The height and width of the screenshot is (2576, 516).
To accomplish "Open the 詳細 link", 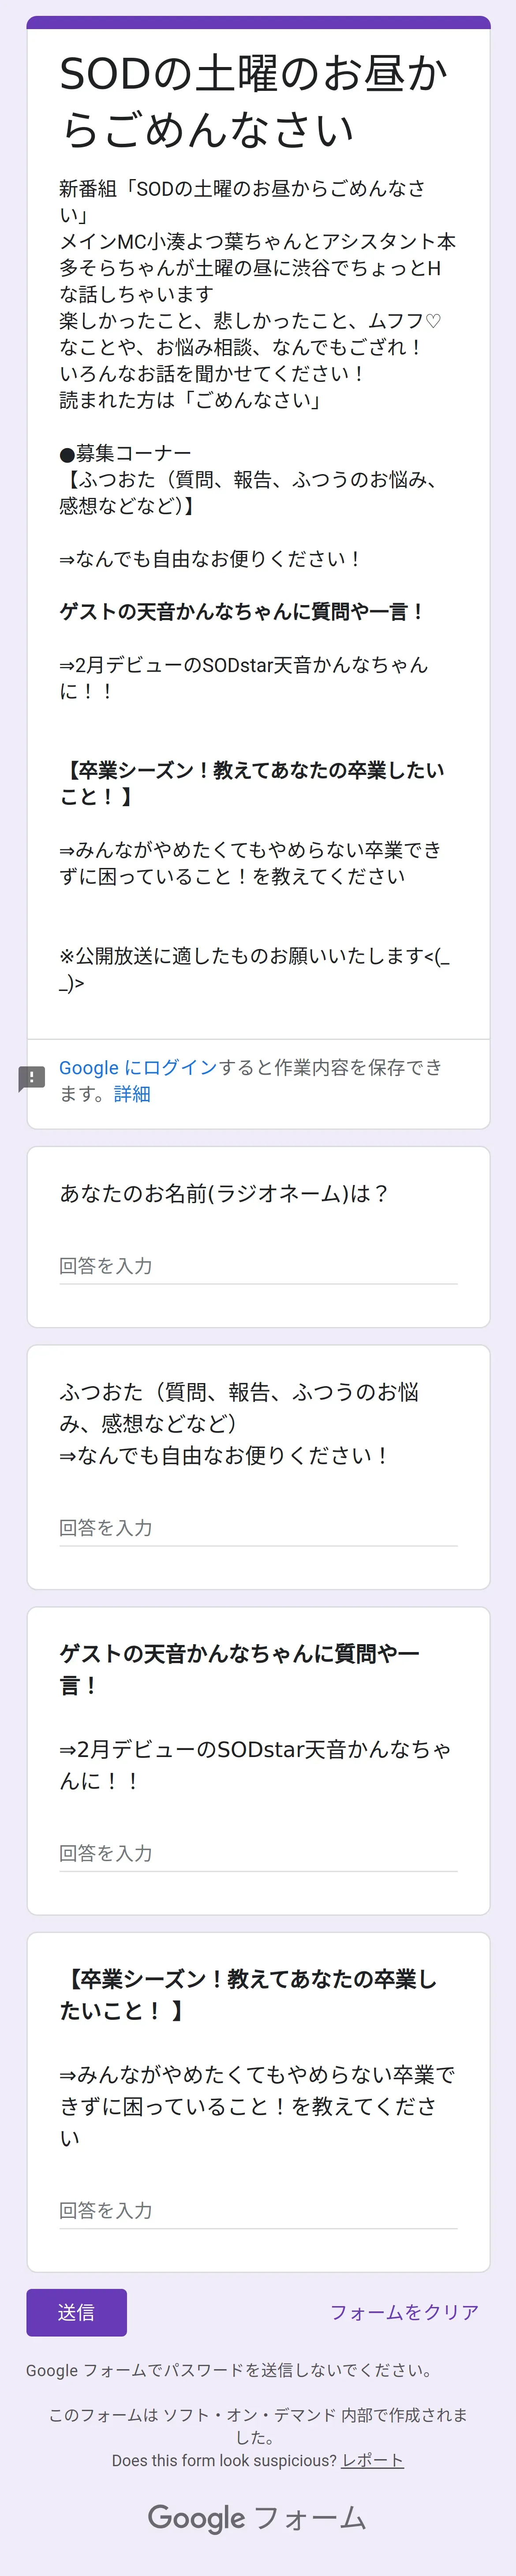I will tap(132, 1094).
